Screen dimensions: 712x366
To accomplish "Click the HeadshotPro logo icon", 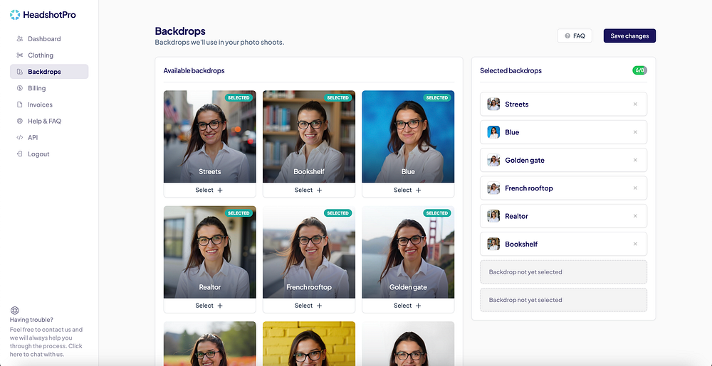I will 15,15.
